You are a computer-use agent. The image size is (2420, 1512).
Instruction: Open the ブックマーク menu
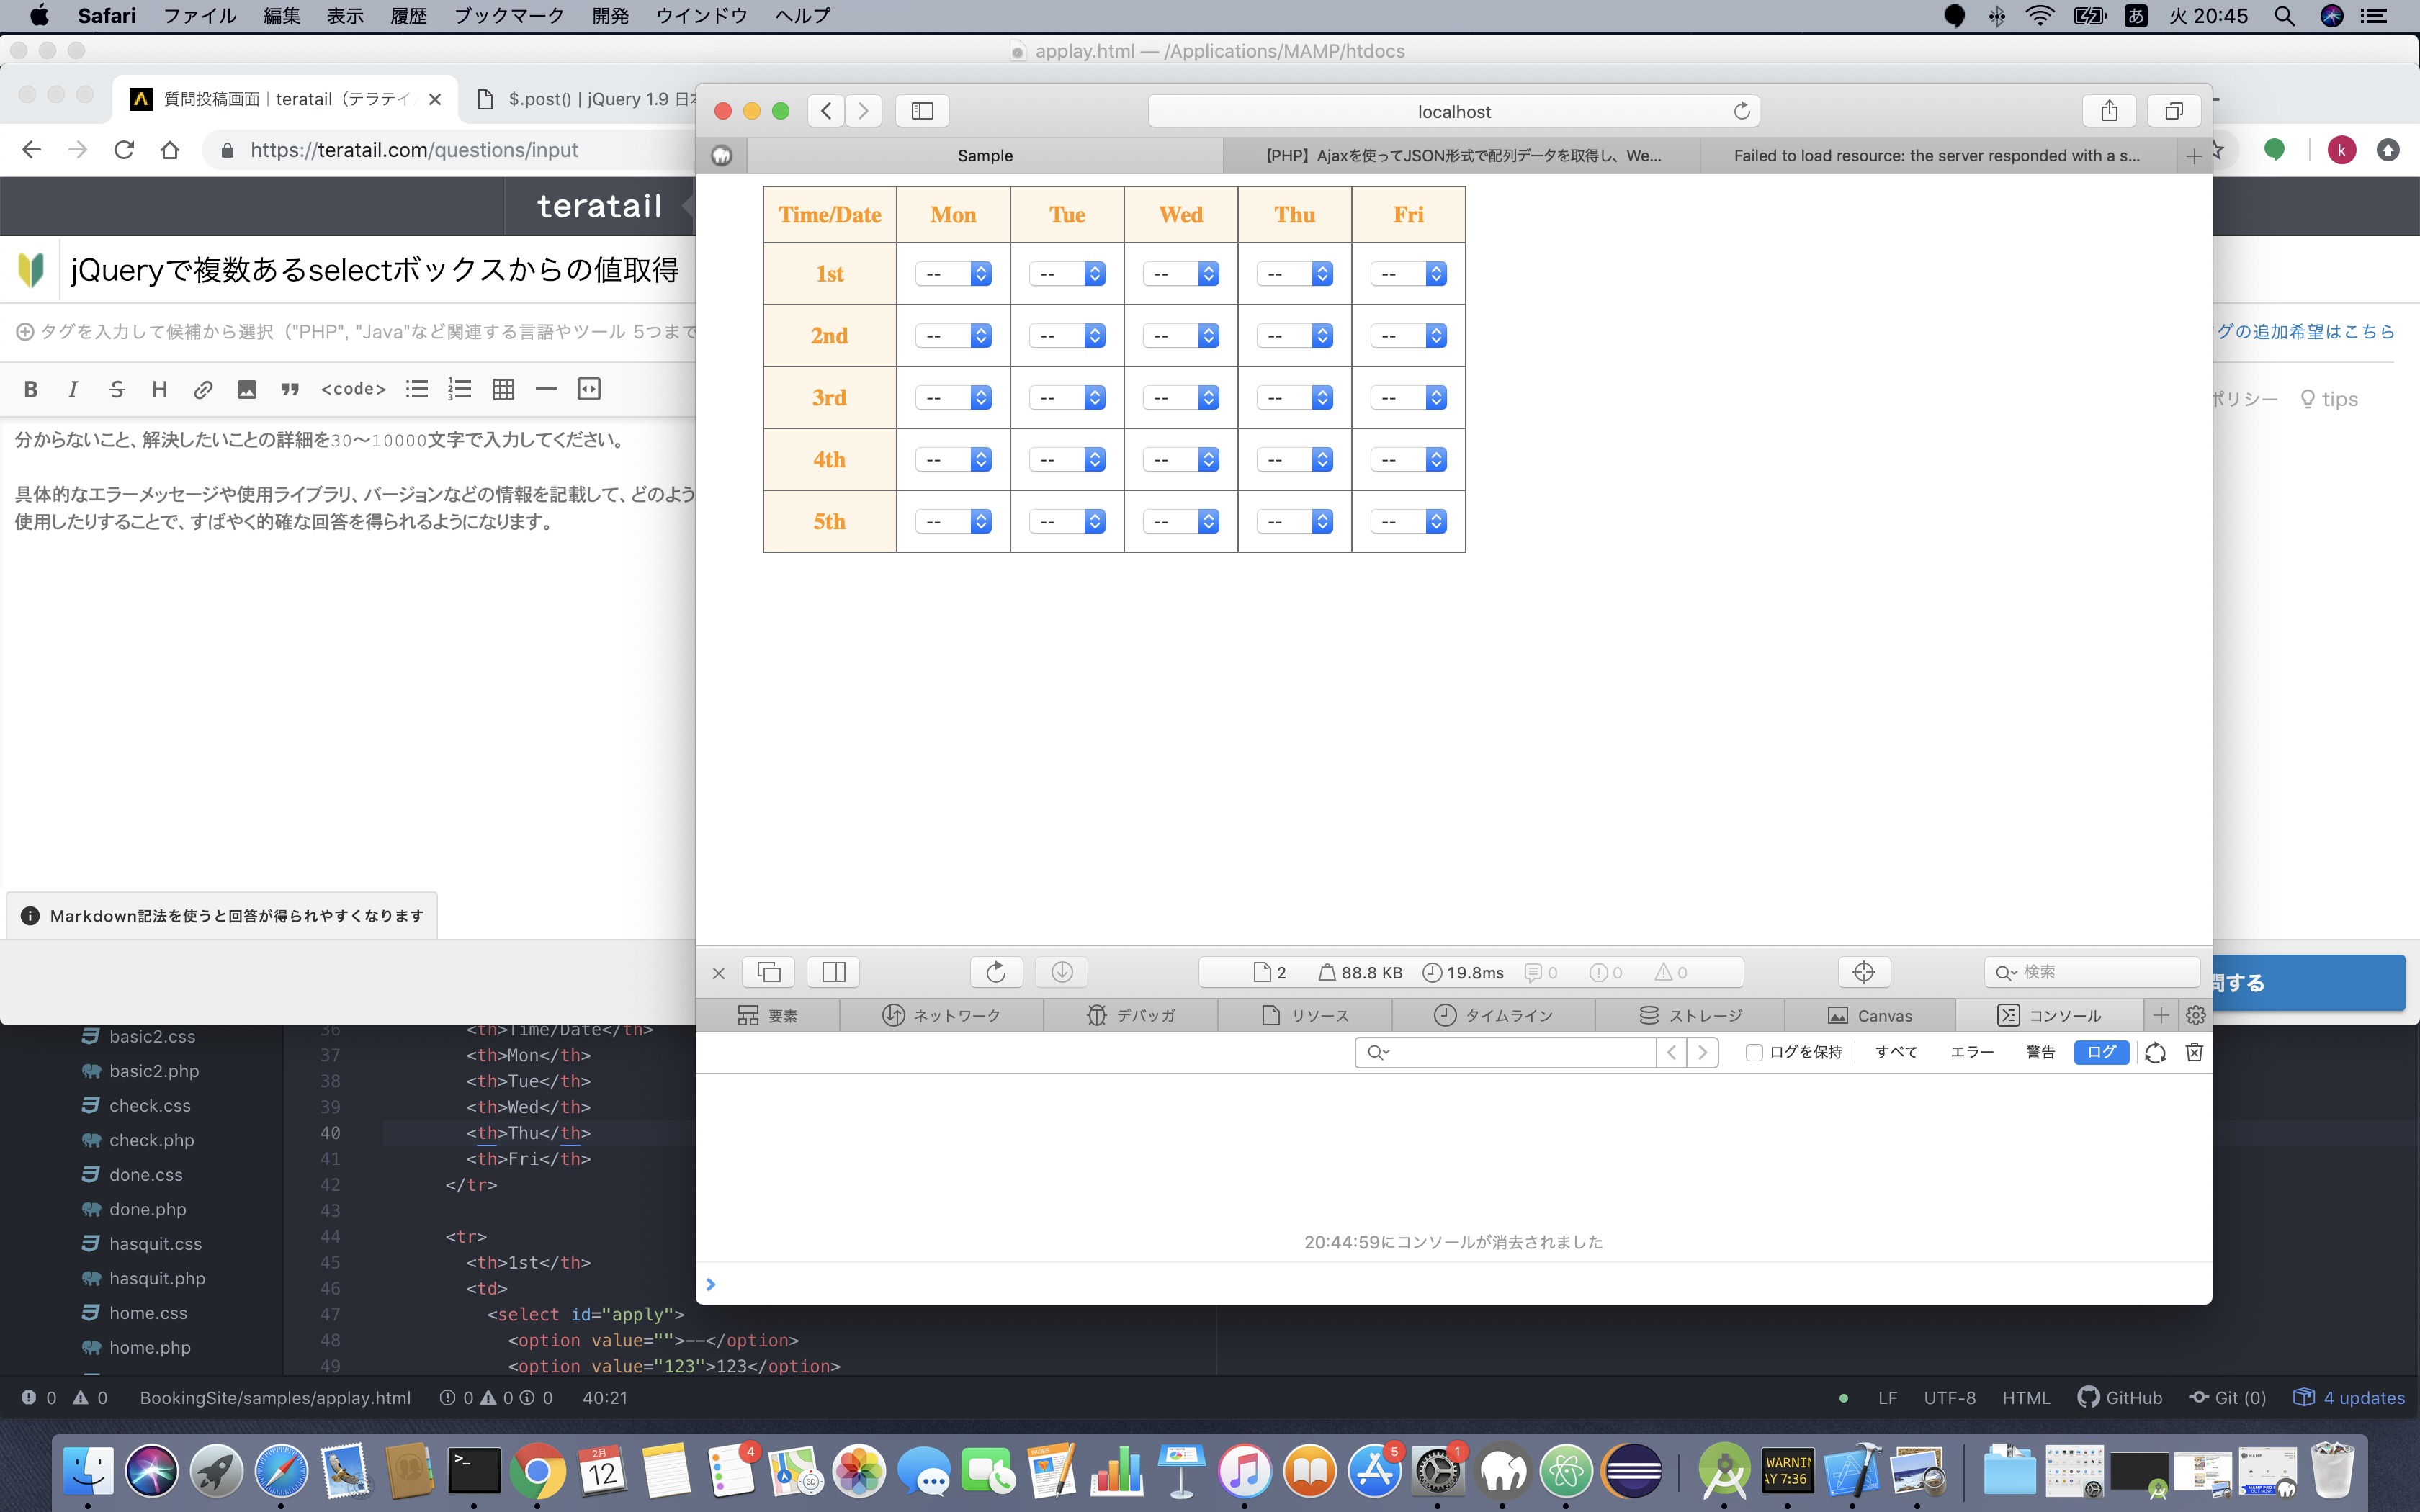pos(508,16)
